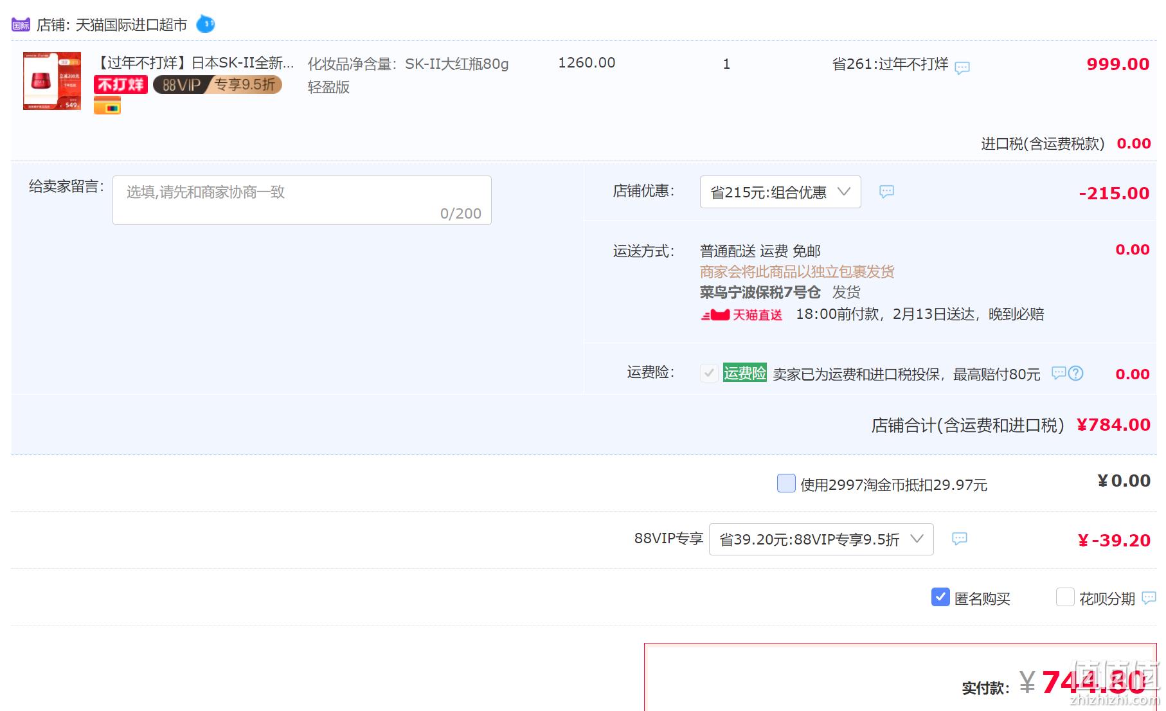Open the comment icon beside 88VIP专享 dropdown
This screenshot has width=1166, height=711.
[x=959, y=539]
